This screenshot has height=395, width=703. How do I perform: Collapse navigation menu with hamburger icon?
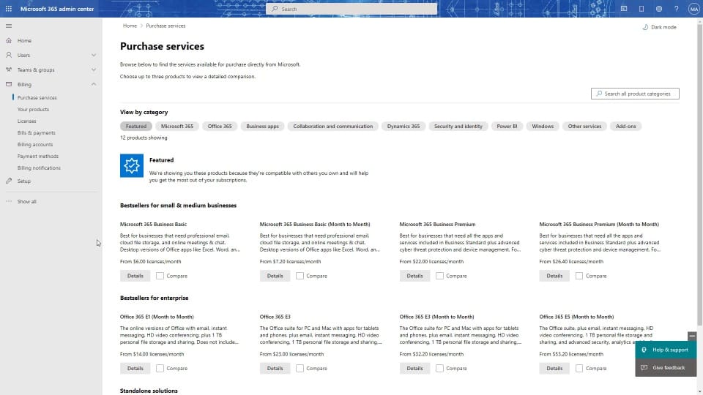[9, 26]
